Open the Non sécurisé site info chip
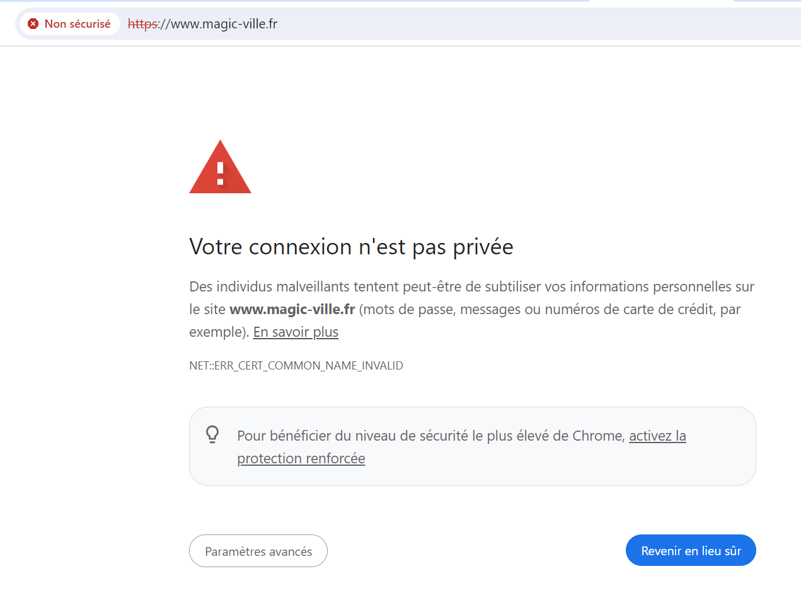The image size is (801, 598). 69,24
